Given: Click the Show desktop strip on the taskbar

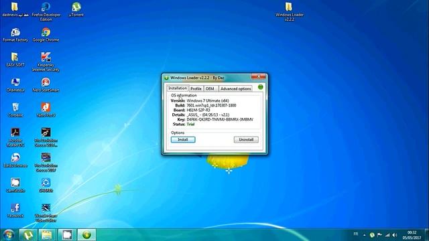Looking at the screenshot, I should (x=427, y=235).
